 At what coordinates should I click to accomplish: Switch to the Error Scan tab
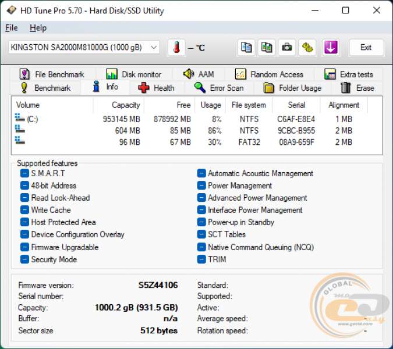click(x=219, y=88)
